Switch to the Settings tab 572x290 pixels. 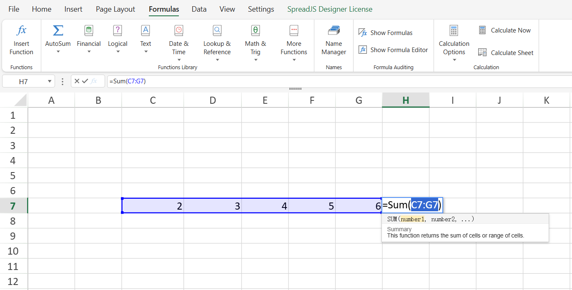261,9
